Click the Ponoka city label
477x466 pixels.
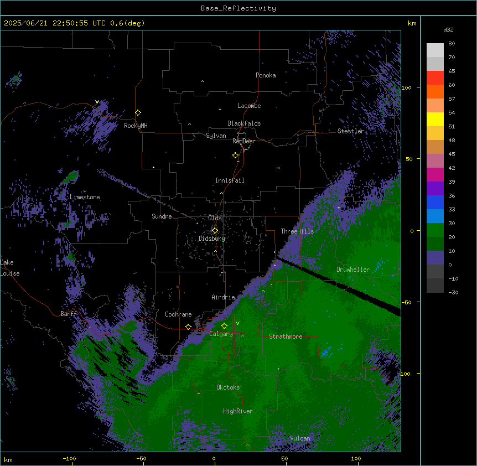pos(266,75)
